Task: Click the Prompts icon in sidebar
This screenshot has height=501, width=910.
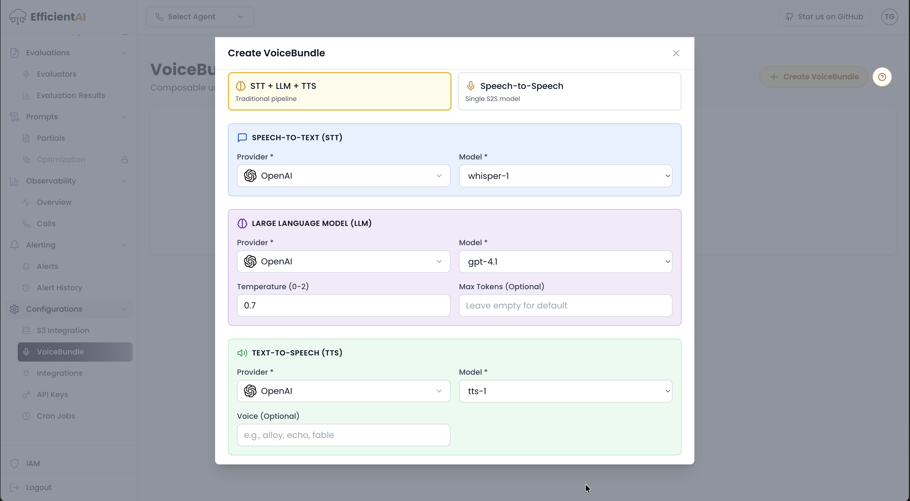Action: click(14, 117)
